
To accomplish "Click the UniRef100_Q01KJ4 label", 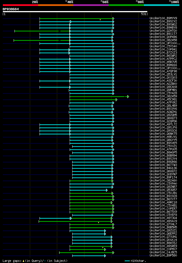I will coord(163,240).
